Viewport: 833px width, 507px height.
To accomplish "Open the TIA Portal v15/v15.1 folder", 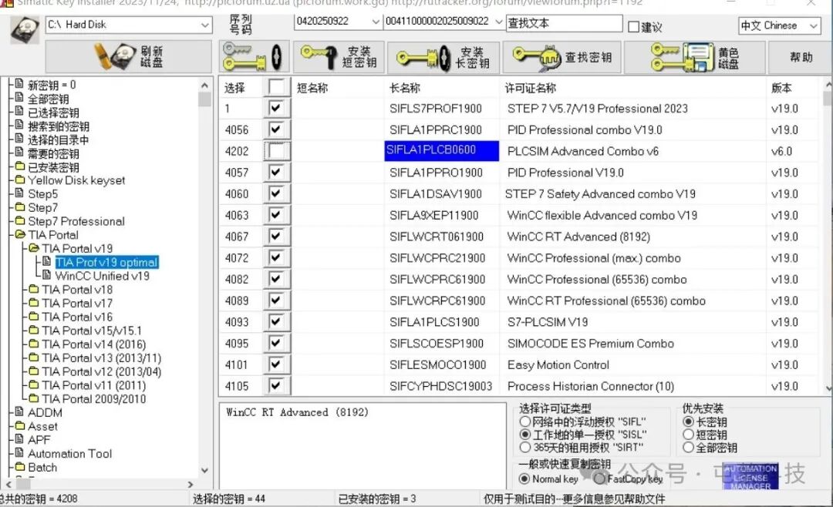I will (x=91, y=331).
